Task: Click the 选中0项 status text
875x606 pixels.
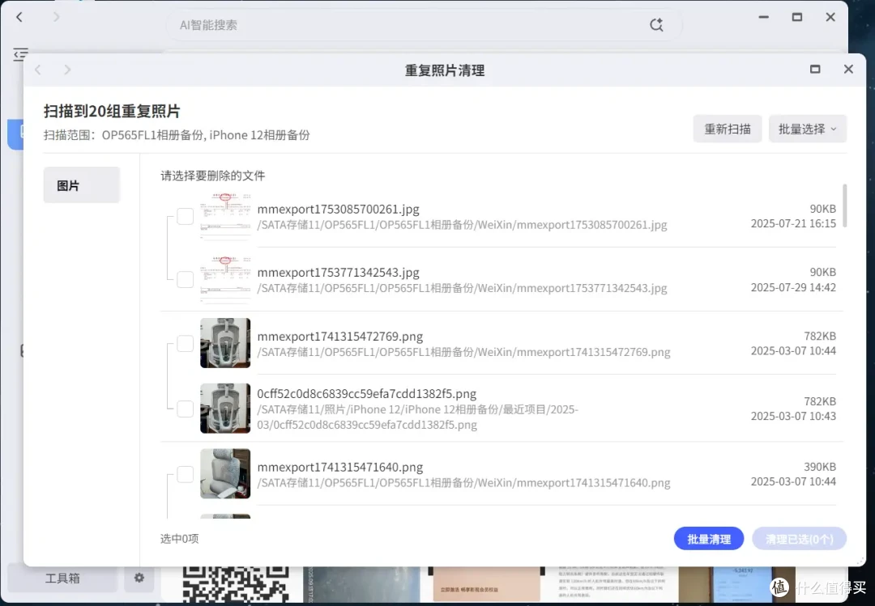Action: [179, 539]
